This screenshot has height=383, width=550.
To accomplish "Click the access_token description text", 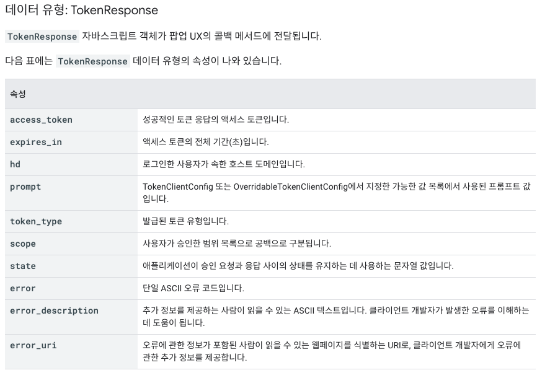I will coord(216,120).
